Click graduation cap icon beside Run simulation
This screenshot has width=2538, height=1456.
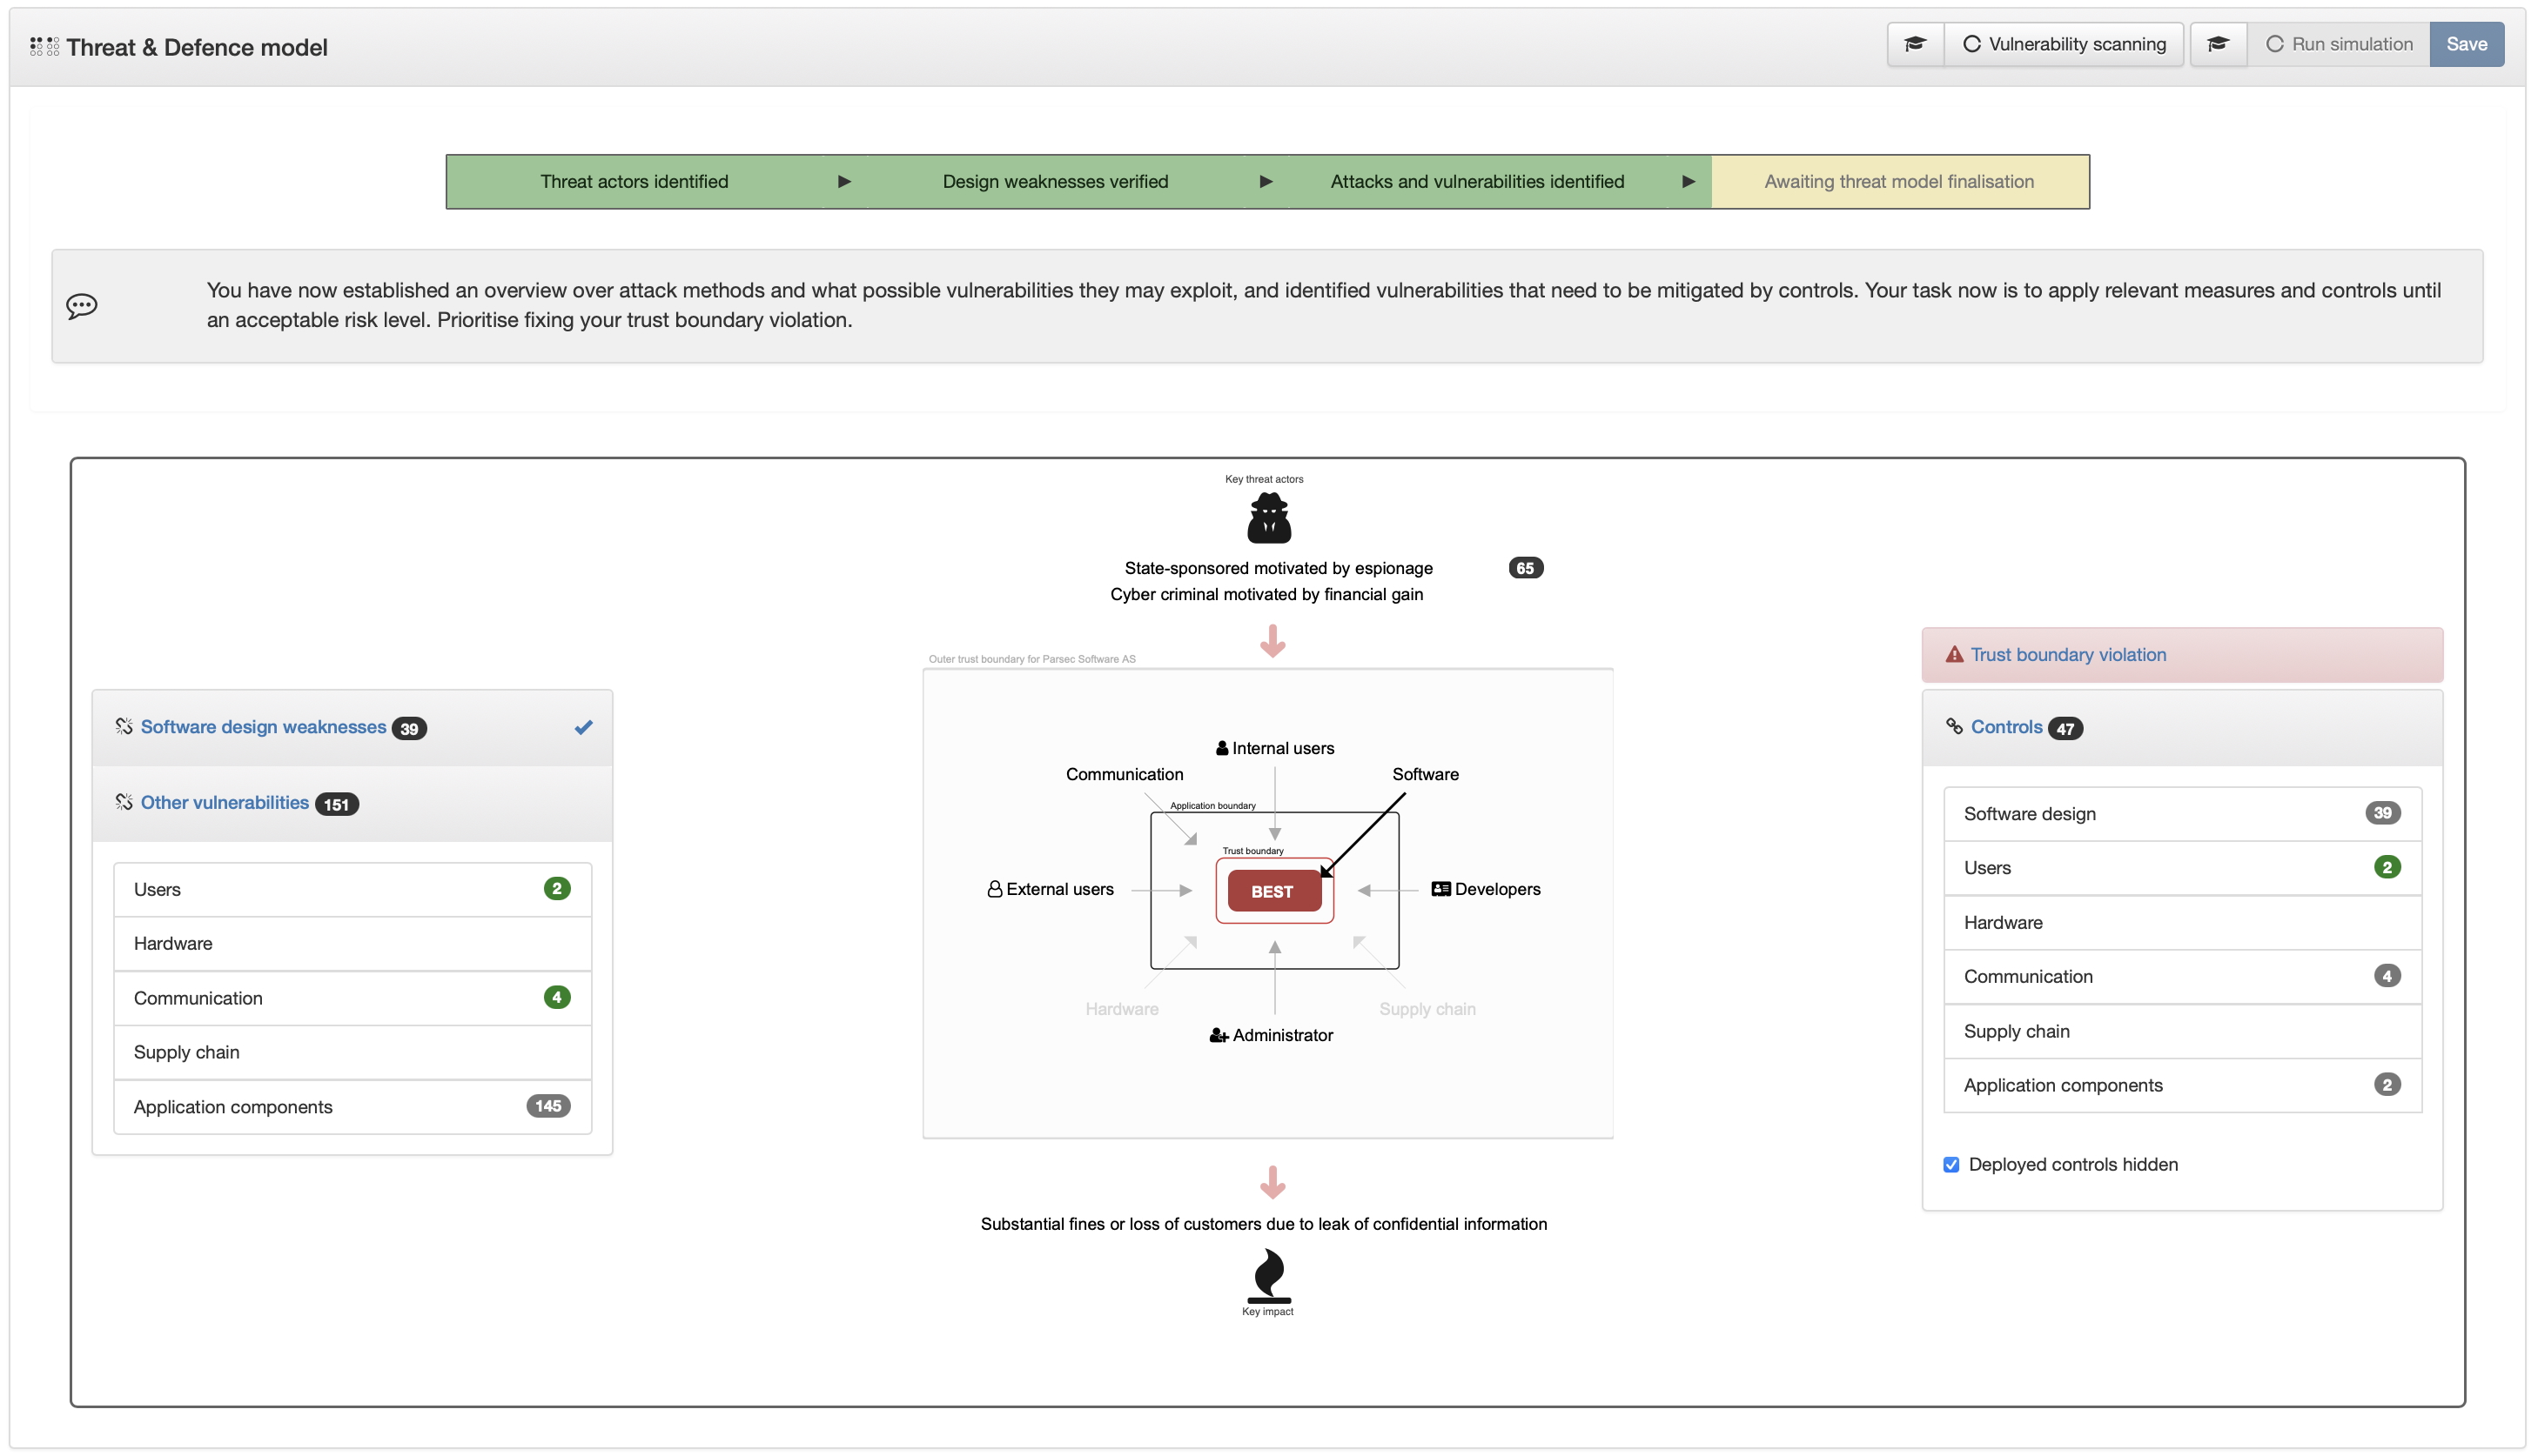click(x=2218, y=44)
